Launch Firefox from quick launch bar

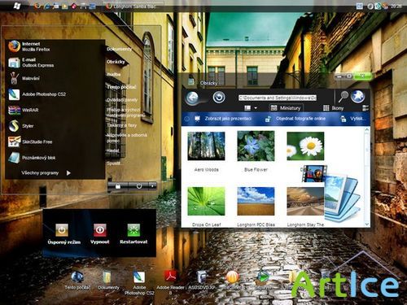[x=37, y=6]
